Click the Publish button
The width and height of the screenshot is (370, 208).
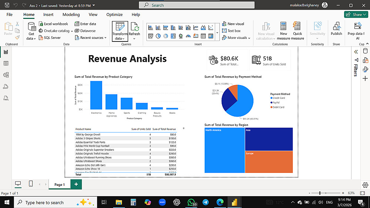pyautogui.click(x=336, y=28)
